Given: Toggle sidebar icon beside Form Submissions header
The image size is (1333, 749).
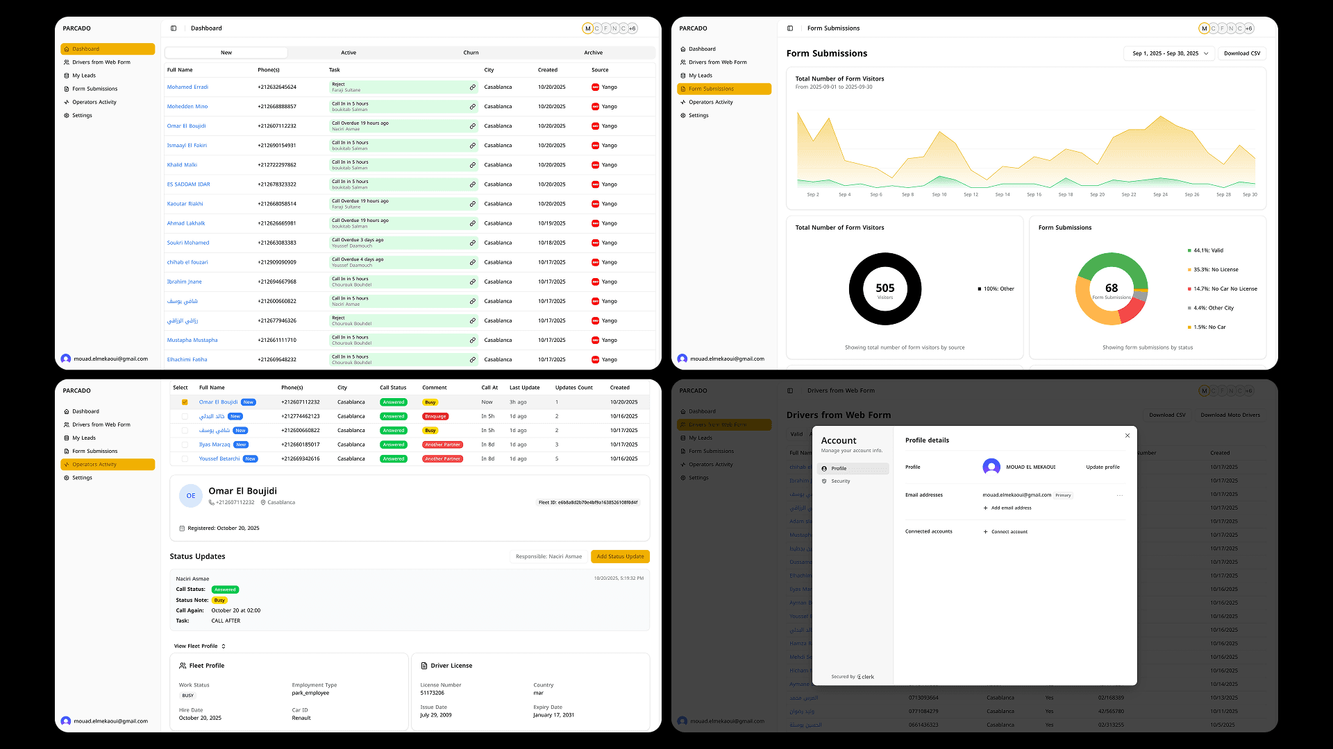Looking at the screenshot, I should coord(790,28).
